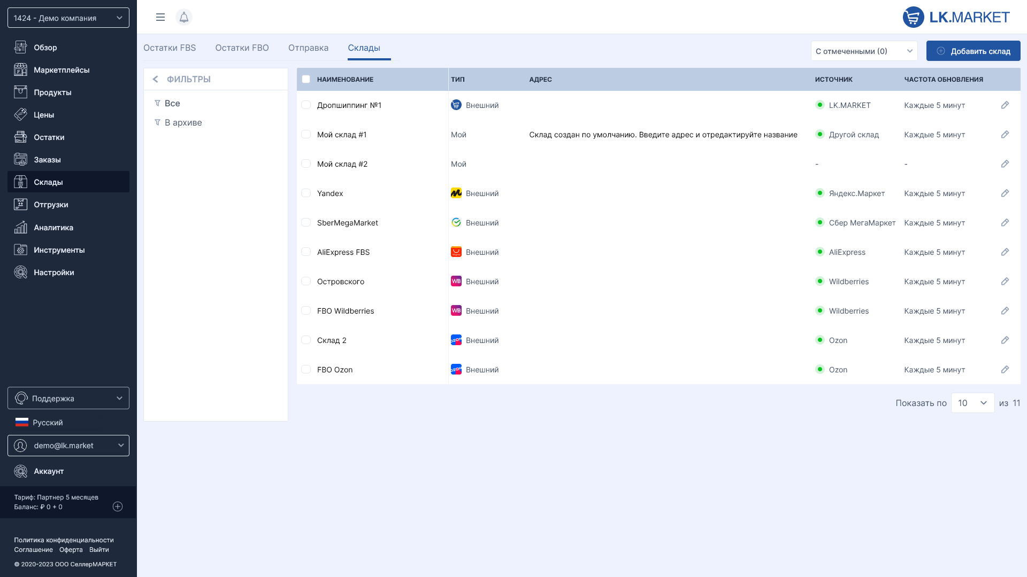The image size is (1027, 577).
Task: Toggle the hamburger menu icon
Action: [x=160, y=17]
